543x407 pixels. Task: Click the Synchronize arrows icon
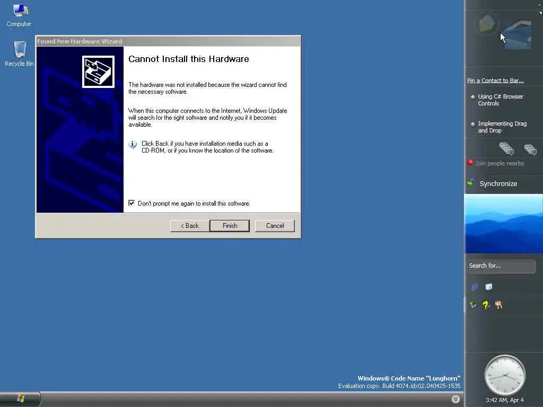click(x=471, y=182)
